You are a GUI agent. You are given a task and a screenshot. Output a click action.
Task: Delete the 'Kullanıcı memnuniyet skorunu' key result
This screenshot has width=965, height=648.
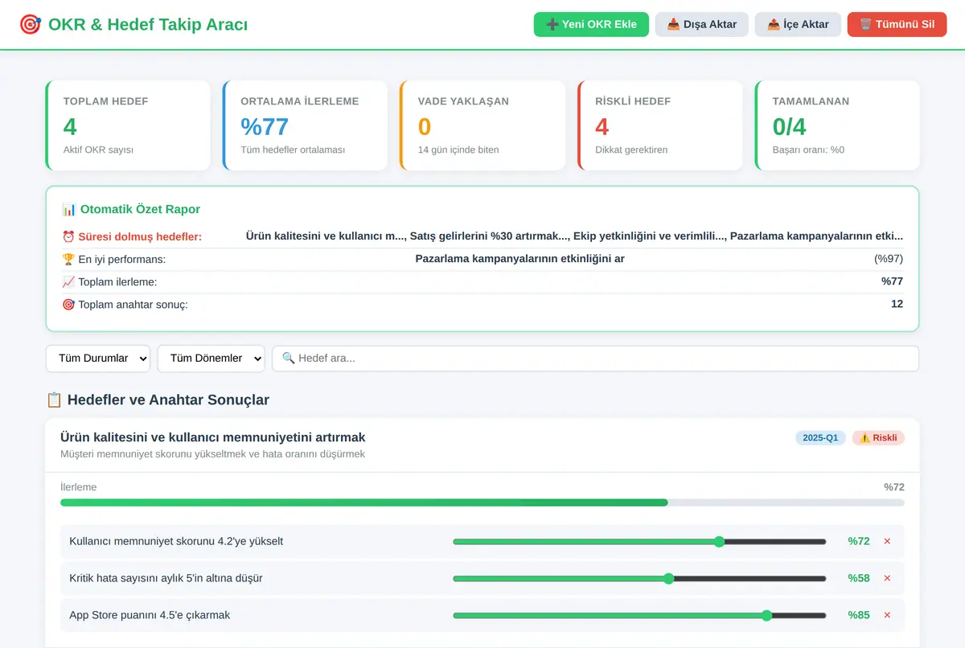pos(887,541)
